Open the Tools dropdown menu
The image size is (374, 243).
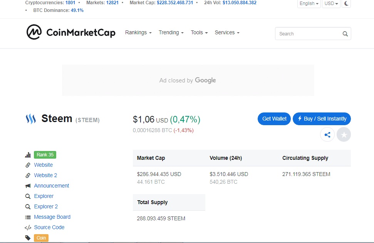(199, 33)
